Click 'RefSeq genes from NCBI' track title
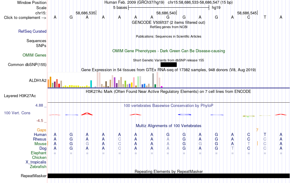Viewport: 290px width, 183px height. [x=169, y=27]
